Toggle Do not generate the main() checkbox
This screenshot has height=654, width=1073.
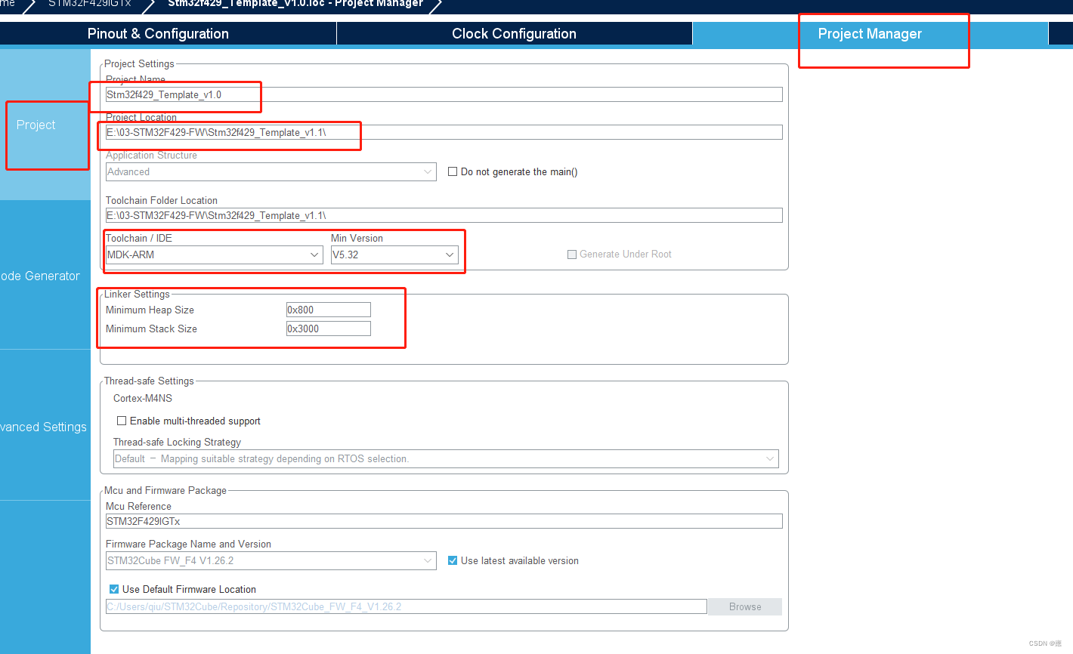tap(453, 171)
